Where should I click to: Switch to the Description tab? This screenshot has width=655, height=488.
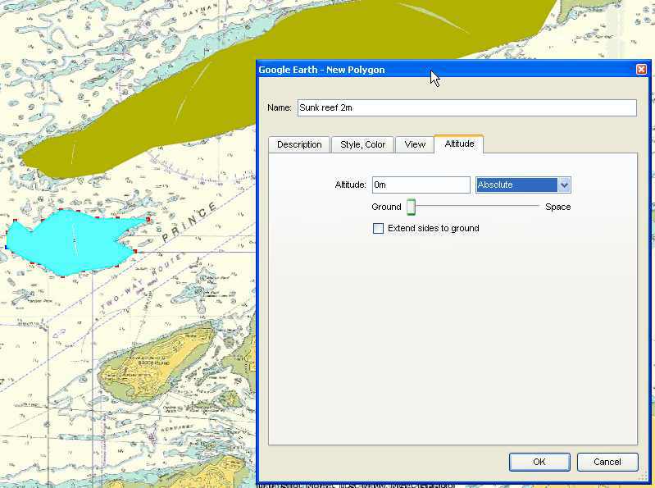299,144
